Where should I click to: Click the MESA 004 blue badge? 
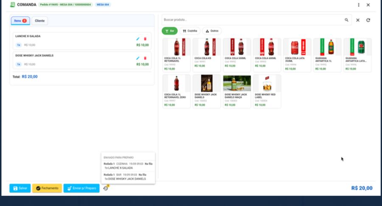click(103, 5)
